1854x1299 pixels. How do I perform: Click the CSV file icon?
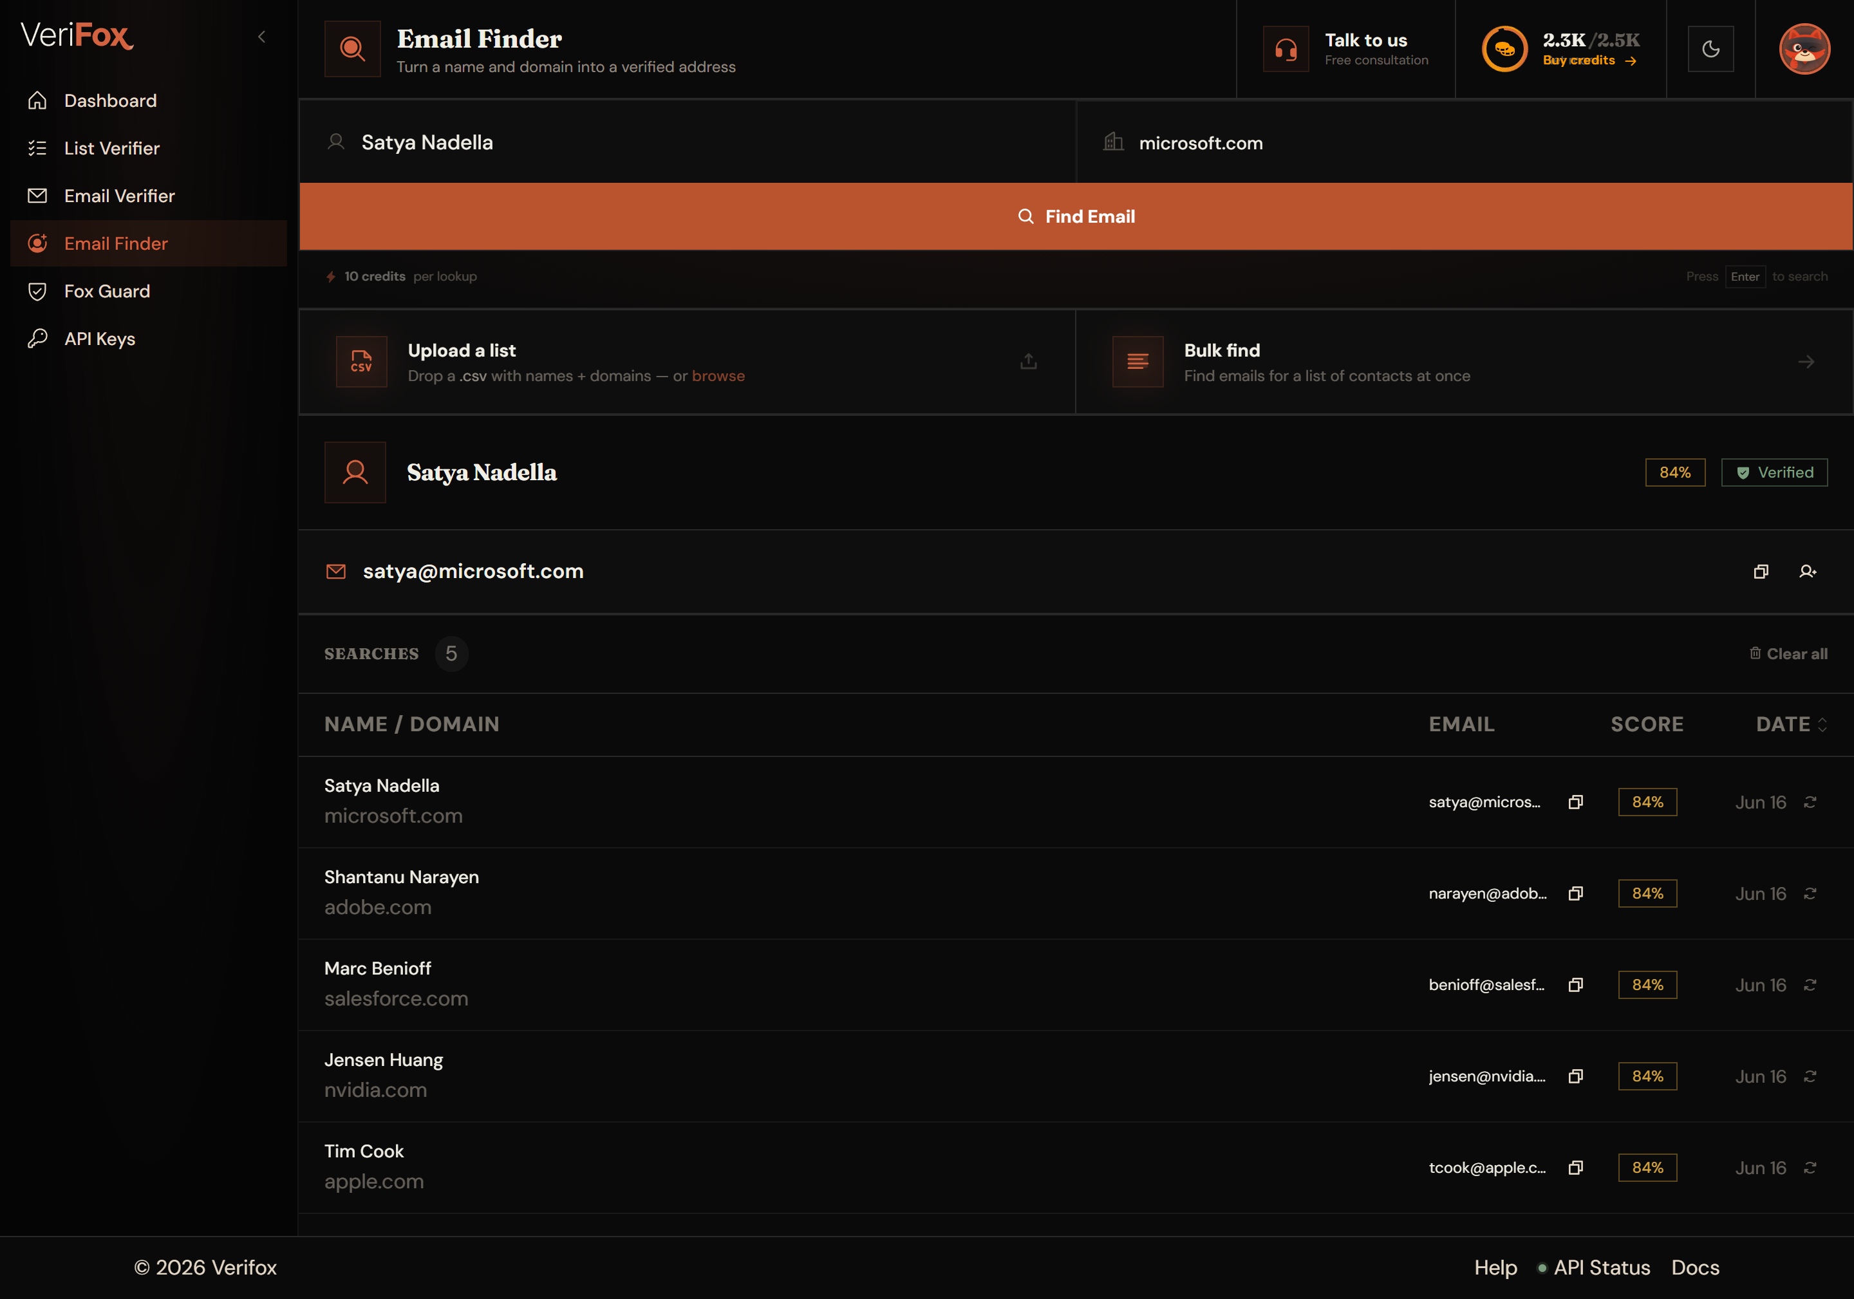pos(362,362)
